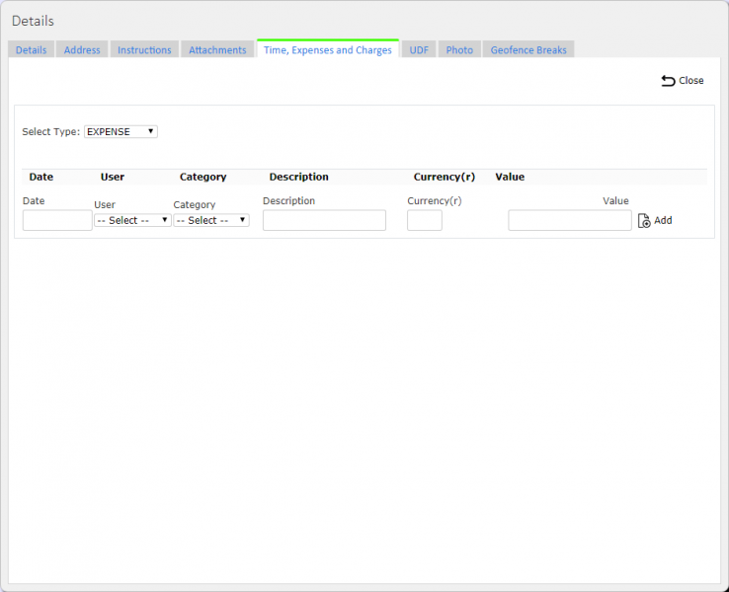Viewport: 729px width, 592px height.
Task: Click the bold Description column header
Action: [x=298, y=177]
